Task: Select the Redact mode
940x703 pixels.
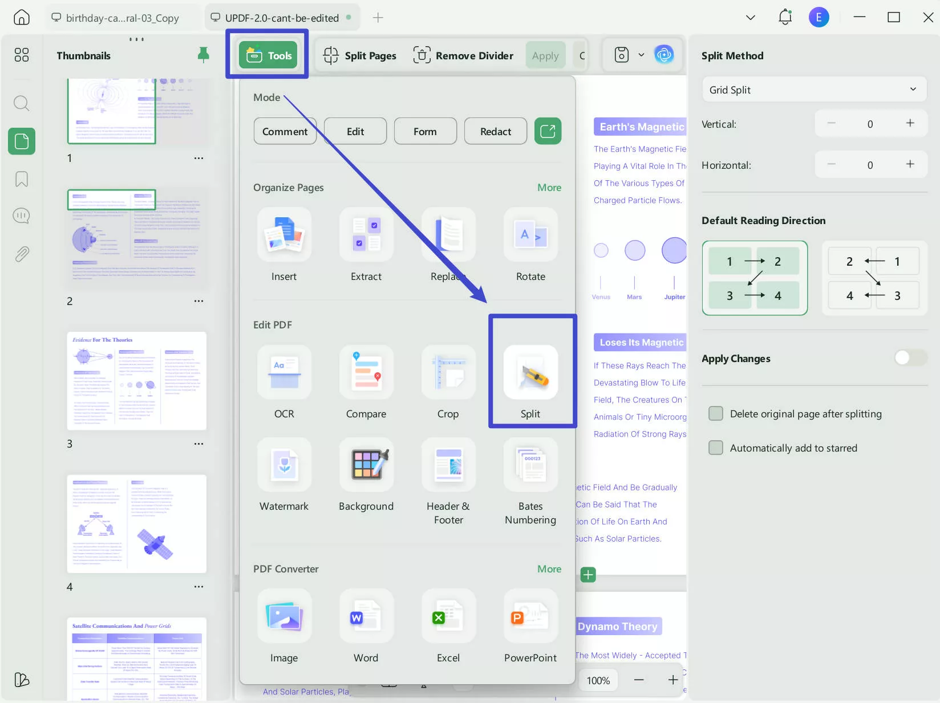Action: 495,131
